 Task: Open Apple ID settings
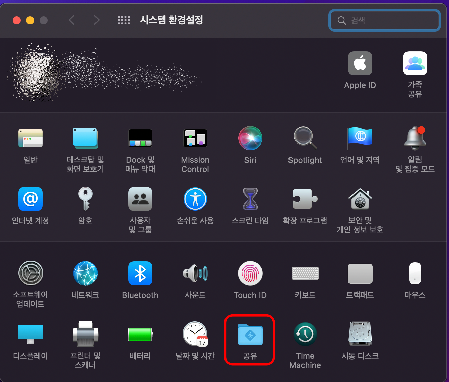pyautogui.click(x=360, y=63)
